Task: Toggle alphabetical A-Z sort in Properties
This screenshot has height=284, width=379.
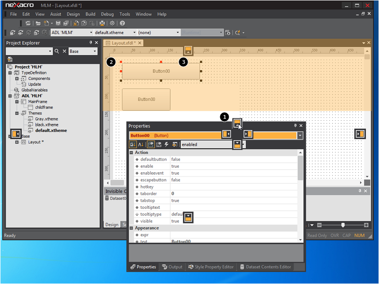Action: (141, 144)
